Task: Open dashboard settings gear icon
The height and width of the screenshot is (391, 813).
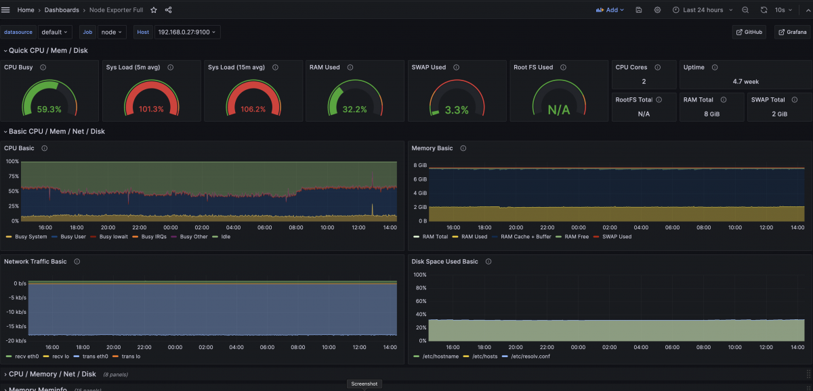Action: point(657,10)
